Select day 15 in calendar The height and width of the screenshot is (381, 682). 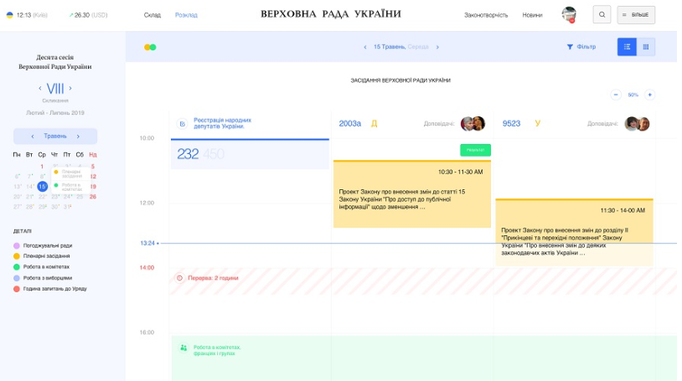42,187
